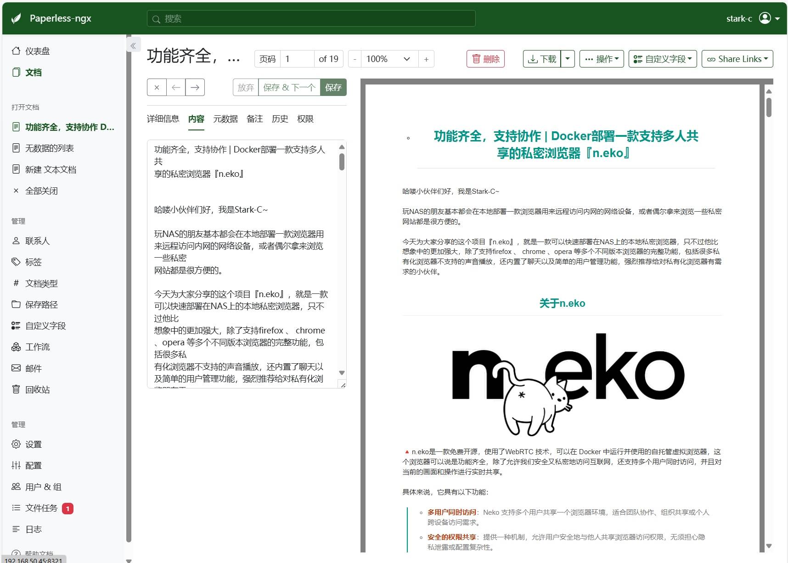Click the PDF preview scrollbar thumb
Image resolution: width=788 pixels, height=563 pixels.
pos(769,107)
